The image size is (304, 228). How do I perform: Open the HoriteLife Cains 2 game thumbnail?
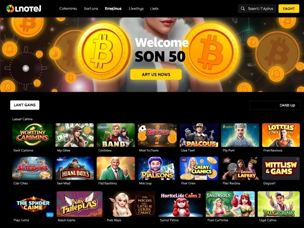180,204
